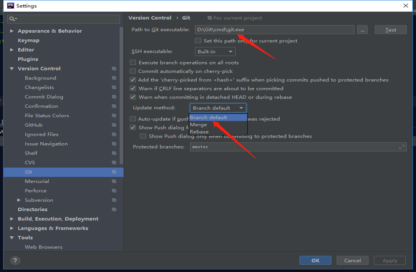Close the Settings dialog window
This screenshot has height=272, width=416.
[406, 6]
